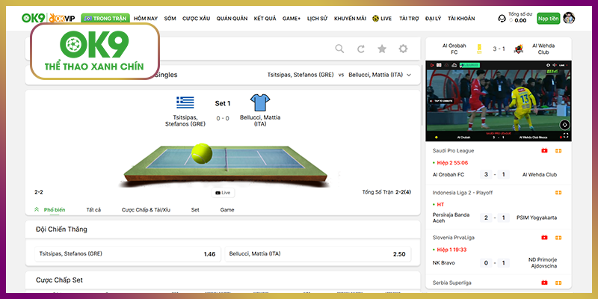Viewport: 598px width, 299px height.
Task: Open live stream icon for Slovenia PrvaLiga
Action: click(x=544, y=237)
